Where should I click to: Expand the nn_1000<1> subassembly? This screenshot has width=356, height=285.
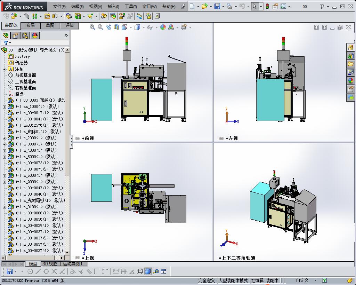point(4,106)
